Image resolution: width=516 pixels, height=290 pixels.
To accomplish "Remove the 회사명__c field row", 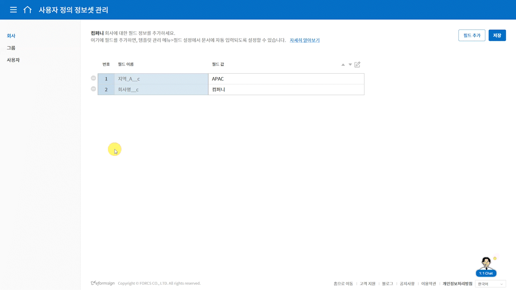I will pos(94,89).
